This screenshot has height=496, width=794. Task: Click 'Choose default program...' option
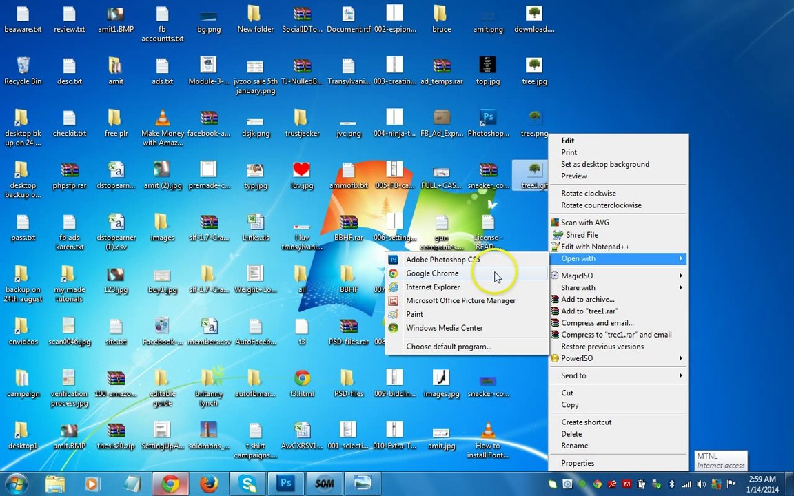pyautogui.click(x=449, y=347)
